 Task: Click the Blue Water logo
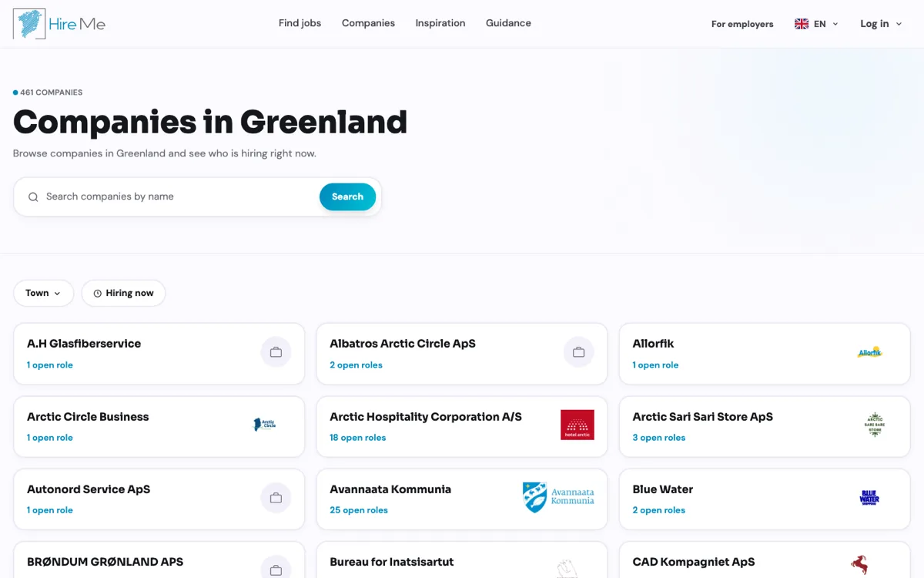869,498
